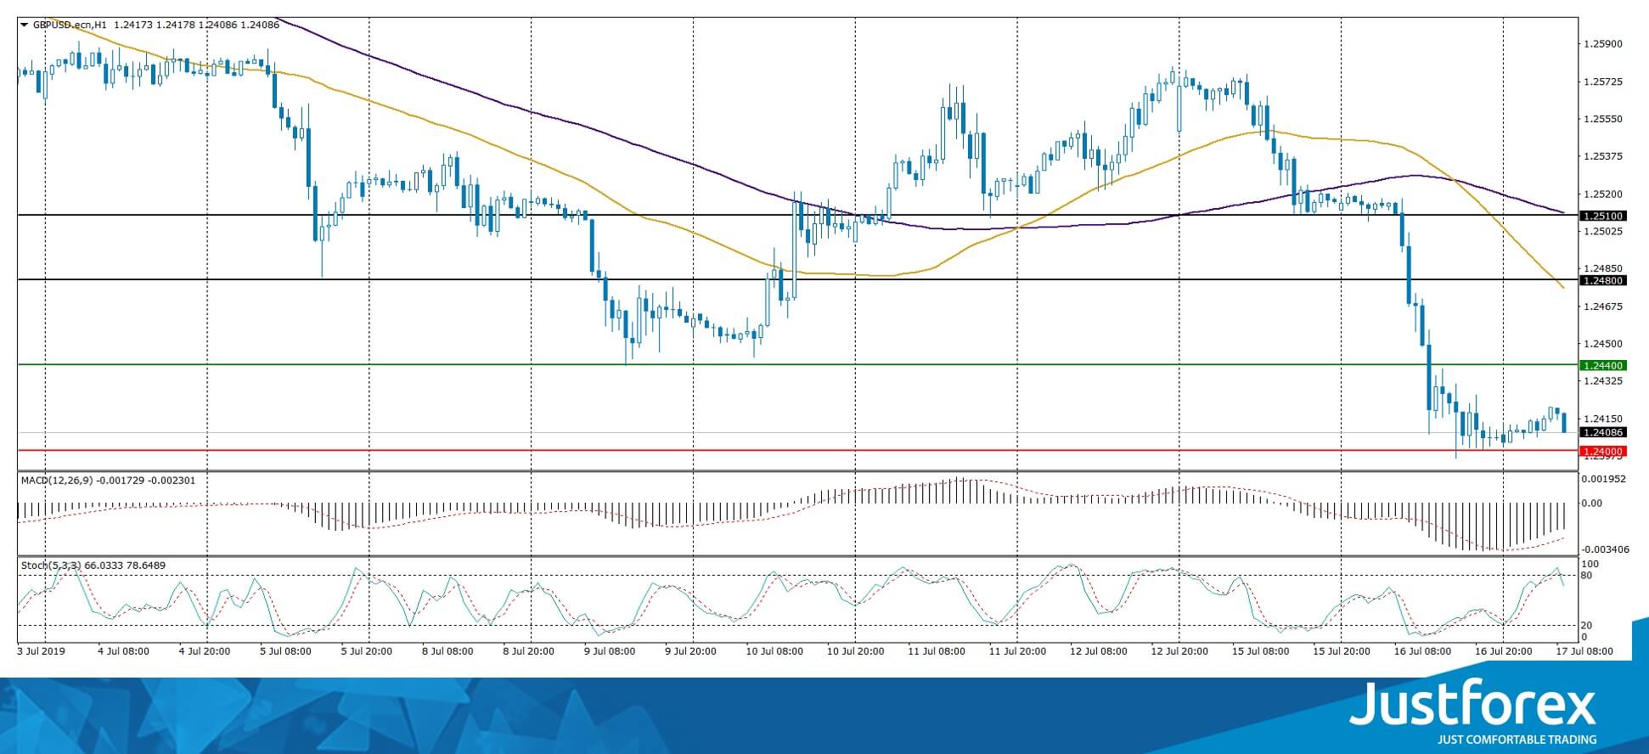Click the 5 Jul 08:00 time label
Viewport: 1649px width, 754px height.
pos(286,651)
